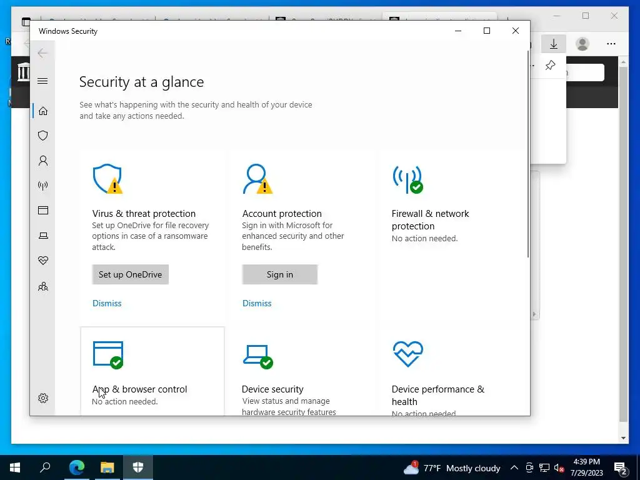Open the notification center icon
640x480 pixels.
coord(621,469)
